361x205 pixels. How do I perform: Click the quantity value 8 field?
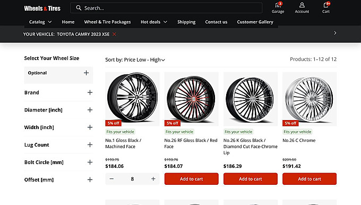click(x=132, y=179)
